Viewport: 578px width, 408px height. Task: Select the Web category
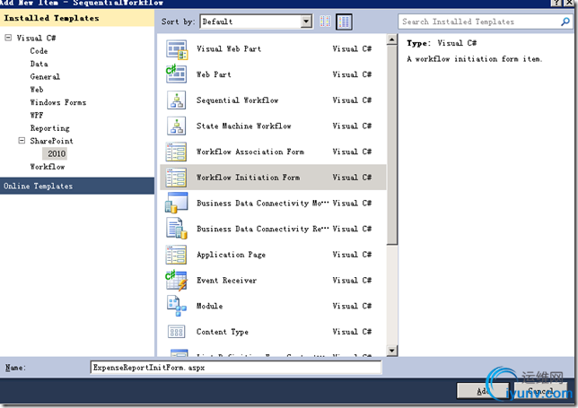point(37,90)
